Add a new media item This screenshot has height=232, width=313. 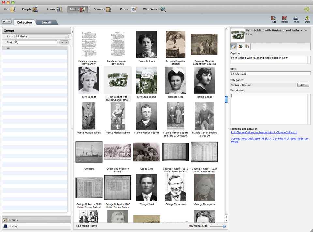(274, 19)
